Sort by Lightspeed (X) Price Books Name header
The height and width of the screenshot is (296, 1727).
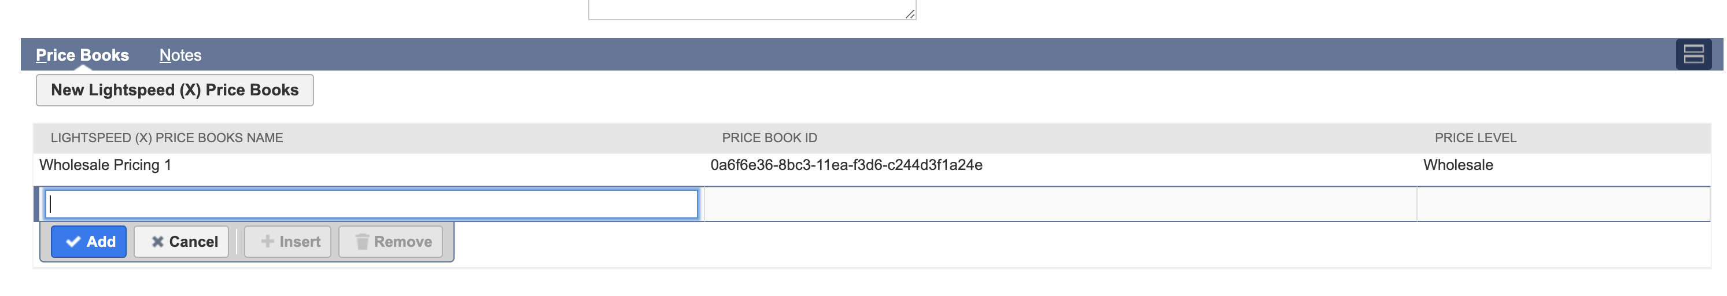[x=167, y=138]
